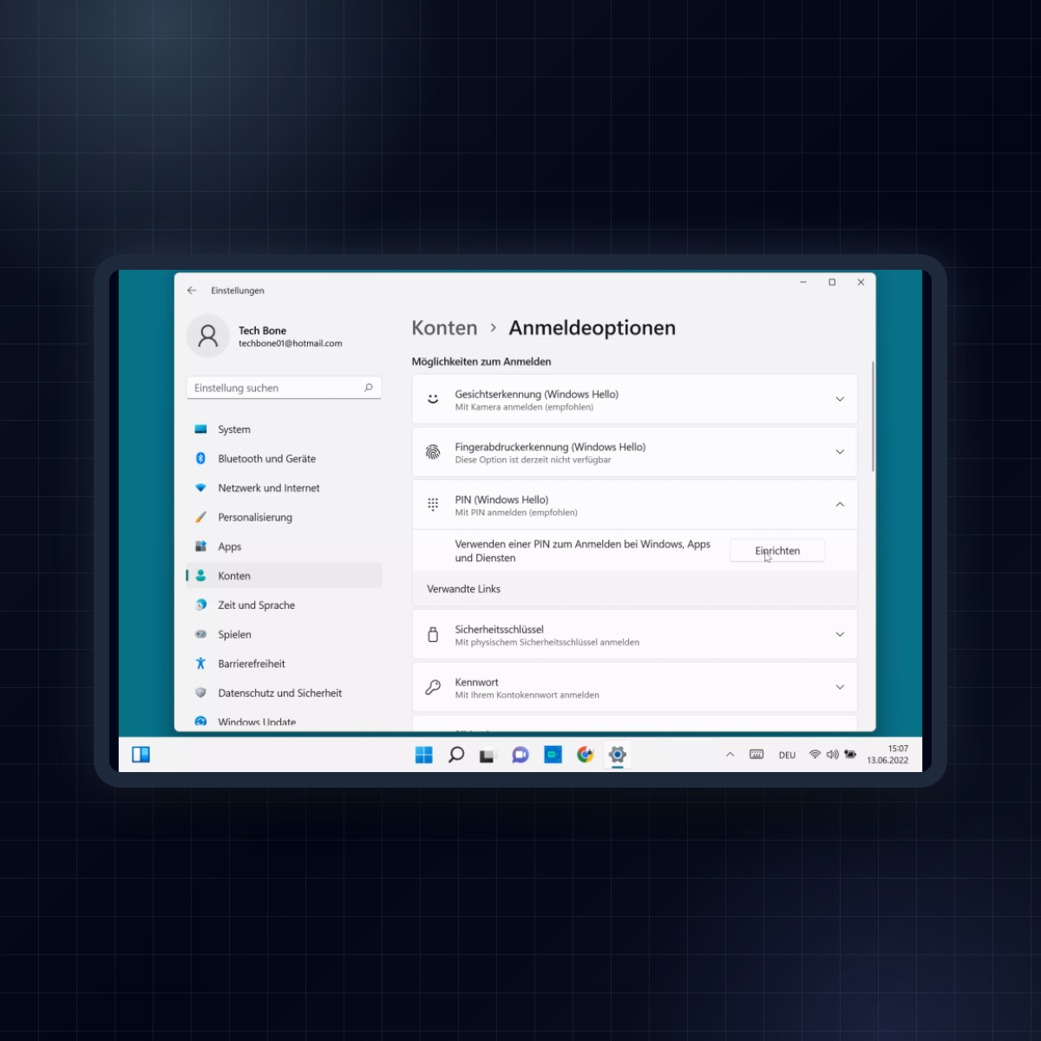Click the security key USB icon

point(433,635)
